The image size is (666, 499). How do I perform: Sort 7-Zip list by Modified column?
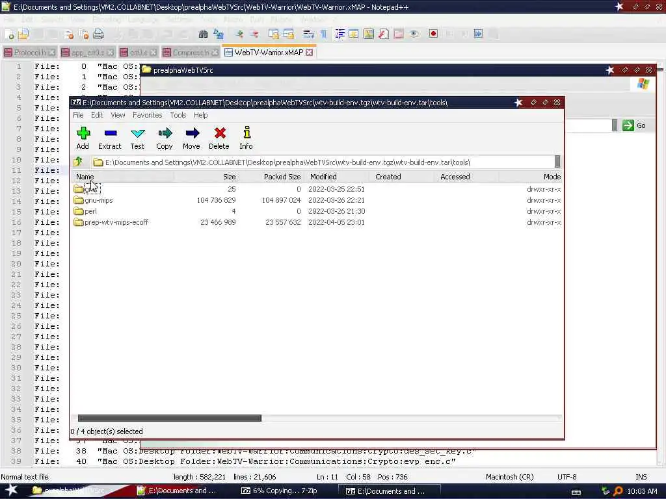point(338,177)
